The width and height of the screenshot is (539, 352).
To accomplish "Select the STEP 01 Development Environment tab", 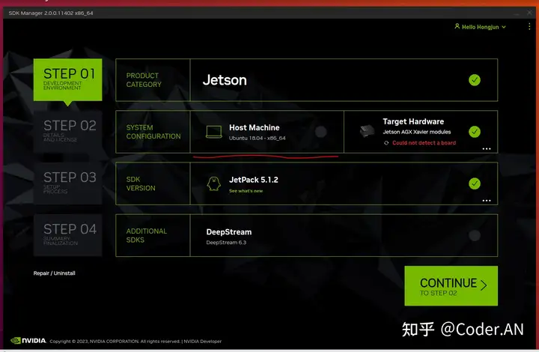I will coord(67,79).
